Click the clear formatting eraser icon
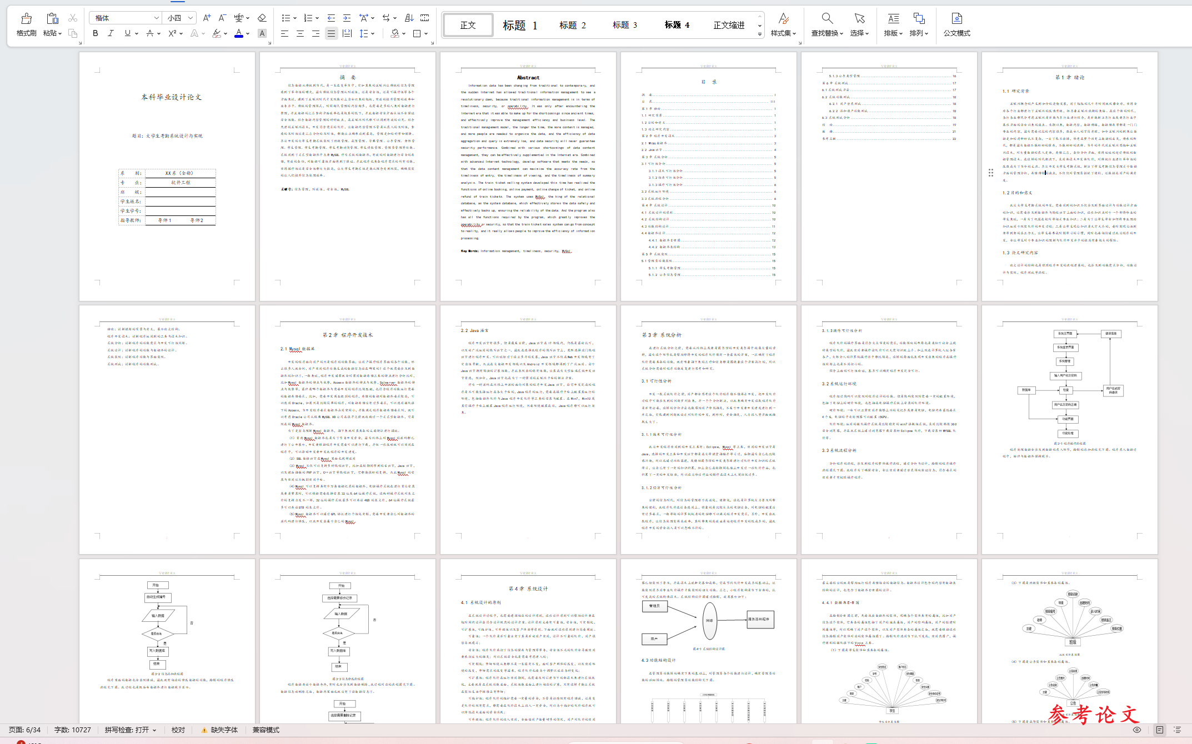 [x=262, y=18]
